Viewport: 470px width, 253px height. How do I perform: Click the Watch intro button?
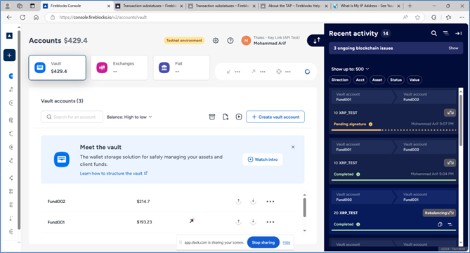click(263, 160)
